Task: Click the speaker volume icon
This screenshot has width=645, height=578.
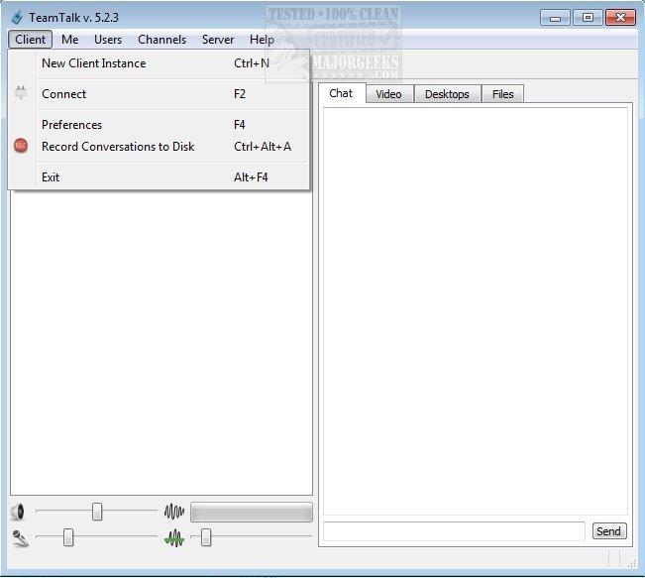Action: click(x=17, y=512)
